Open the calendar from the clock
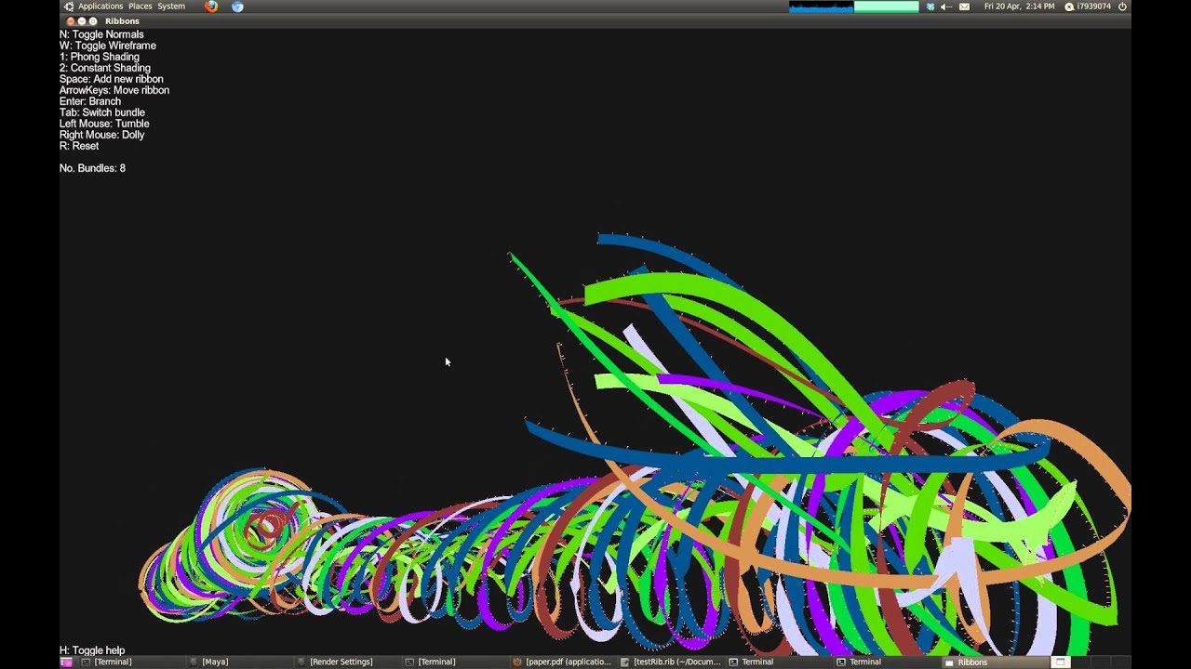 coord(1019,7)
